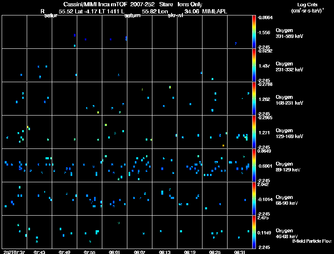The height and width of the screenshot is (254, 334).
Task: Click the '0.8649' color scale value
Action: (264, 151)
